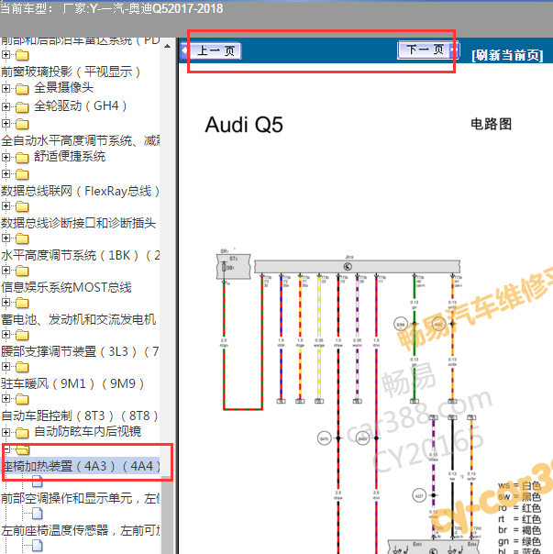
Task: Click folder icon beside 自动防眩车内后视镜
Action: (x=22, y=433)
